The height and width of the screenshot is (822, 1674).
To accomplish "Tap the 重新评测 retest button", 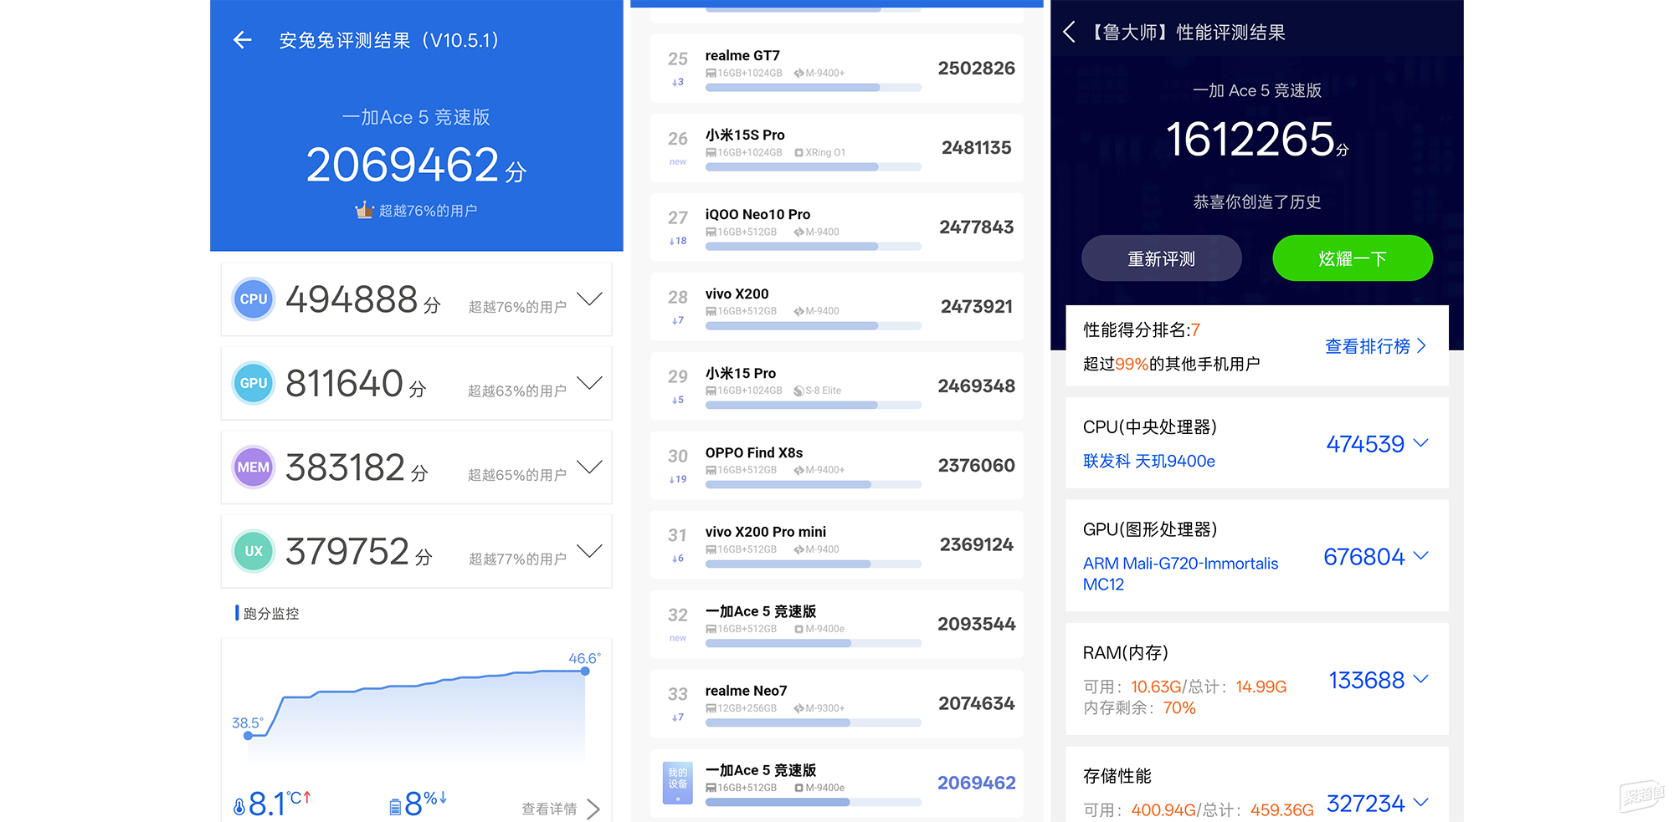I will click(1162, 258).
